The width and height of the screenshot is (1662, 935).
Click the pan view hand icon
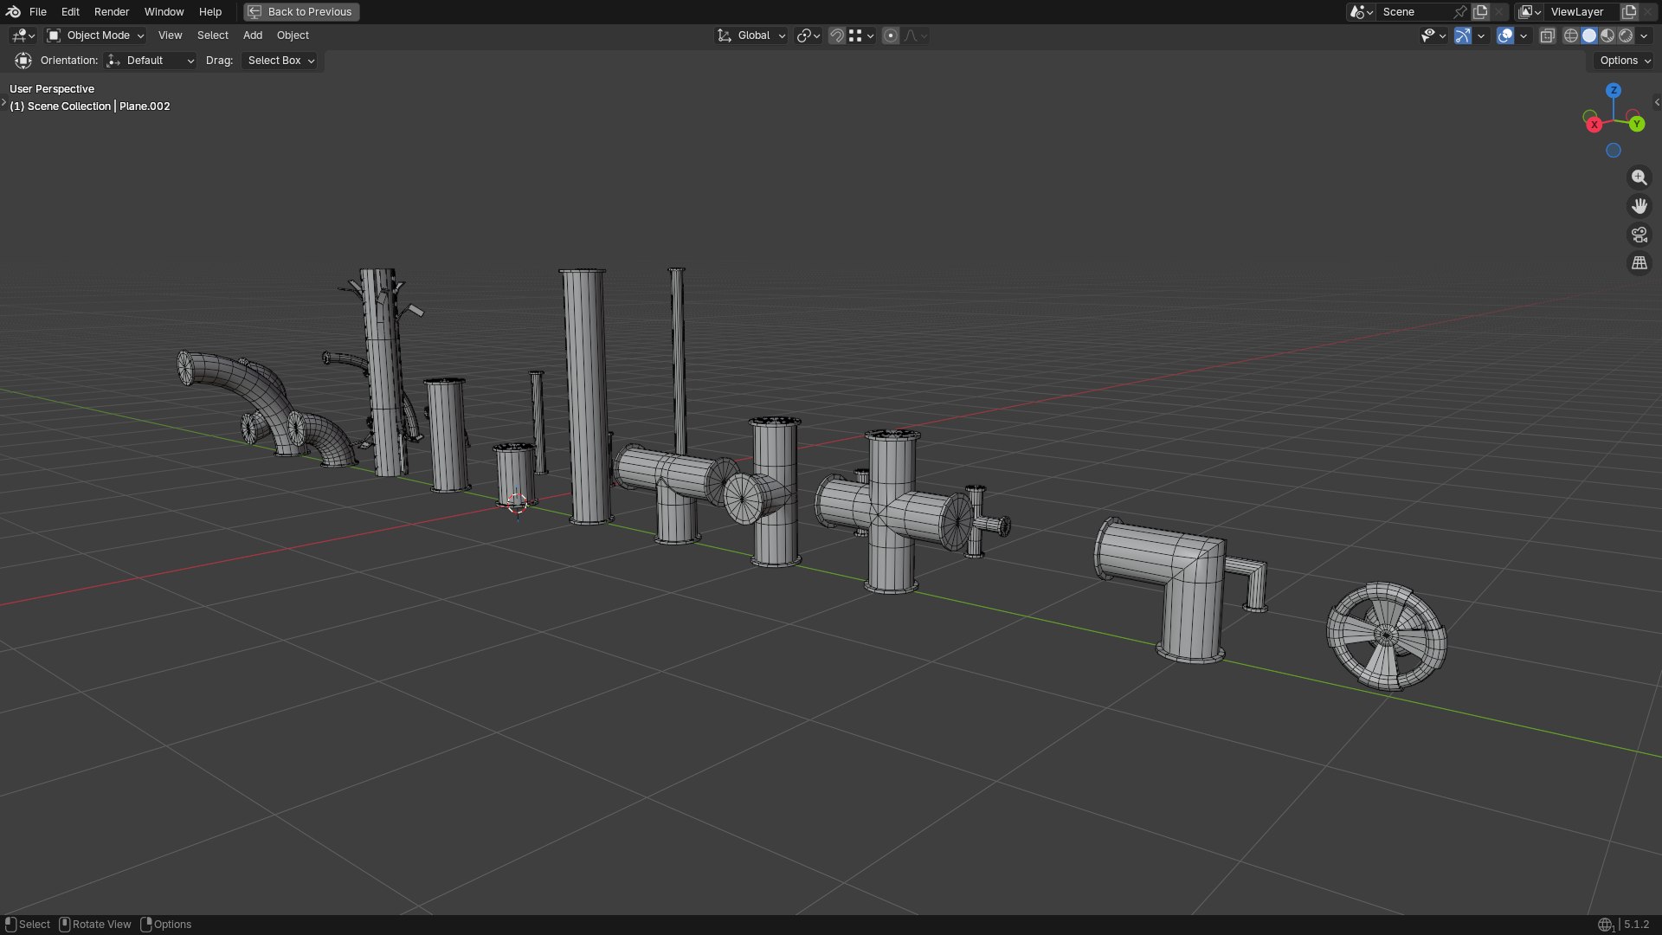point(1639,206)
